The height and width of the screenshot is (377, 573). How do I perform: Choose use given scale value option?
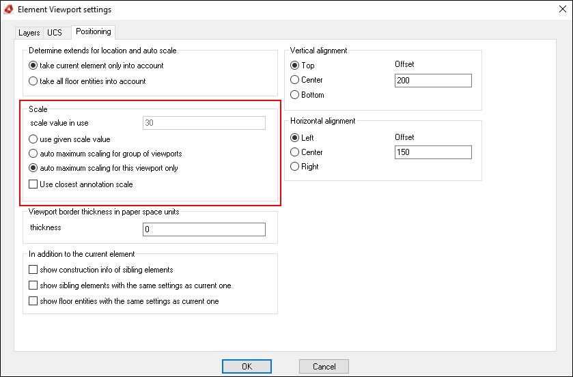coord(70,139)
